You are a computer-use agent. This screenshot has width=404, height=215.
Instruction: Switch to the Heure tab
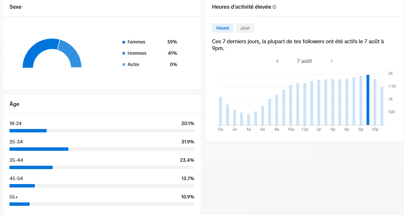(x=223, y=28)
